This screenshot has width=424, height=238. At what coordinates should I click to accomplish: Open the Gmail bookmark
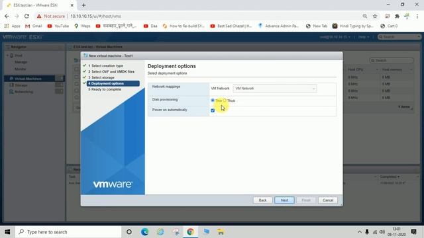click(34, 26)
